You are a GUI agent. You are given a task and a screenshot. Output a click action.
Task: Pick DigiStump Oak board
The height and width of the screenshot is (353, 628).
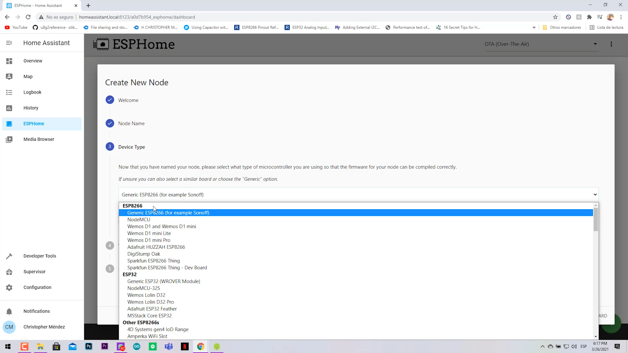(x=356, y=254)
